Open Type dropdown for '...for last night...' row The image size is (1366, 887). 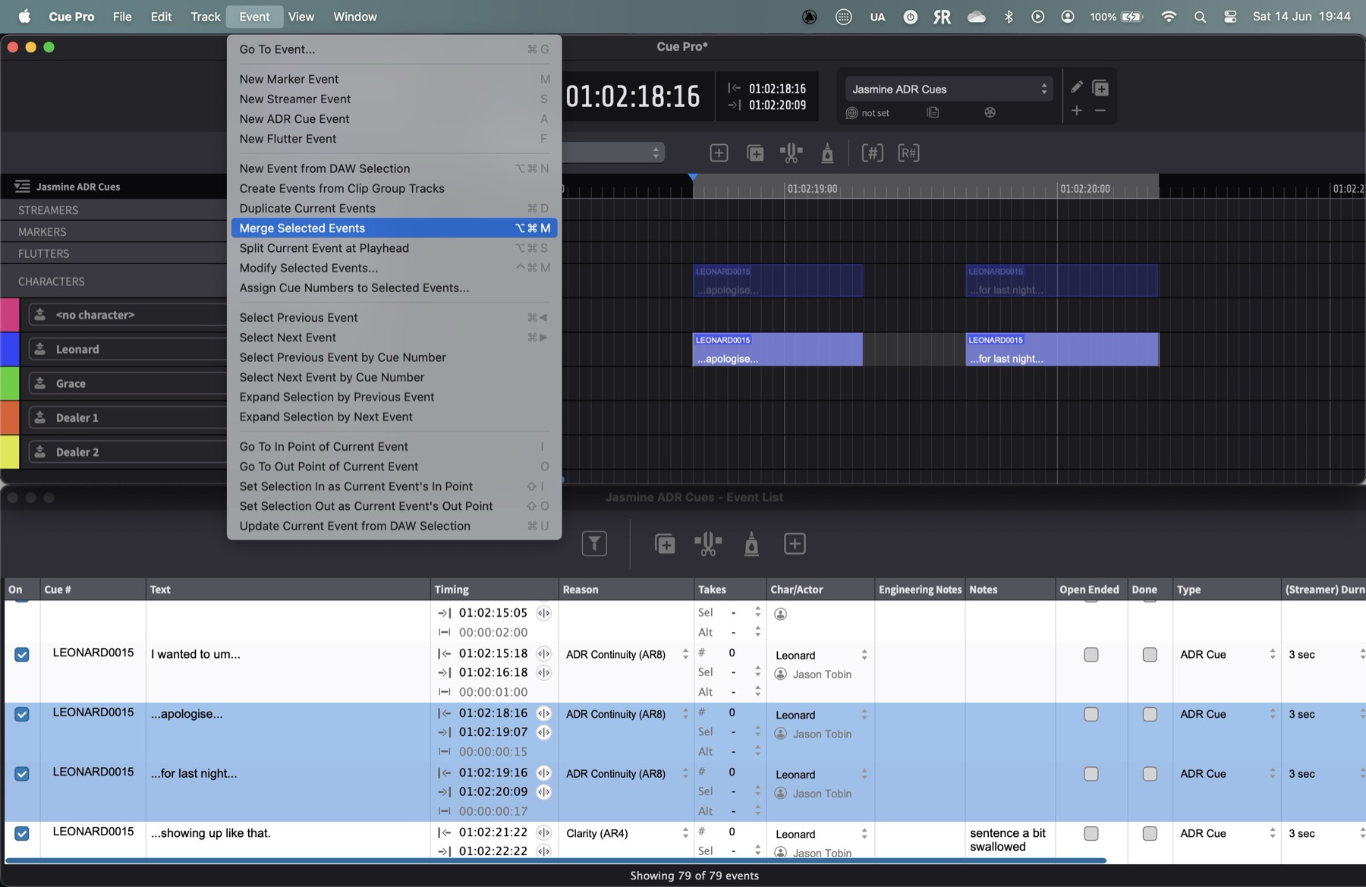1226,774
